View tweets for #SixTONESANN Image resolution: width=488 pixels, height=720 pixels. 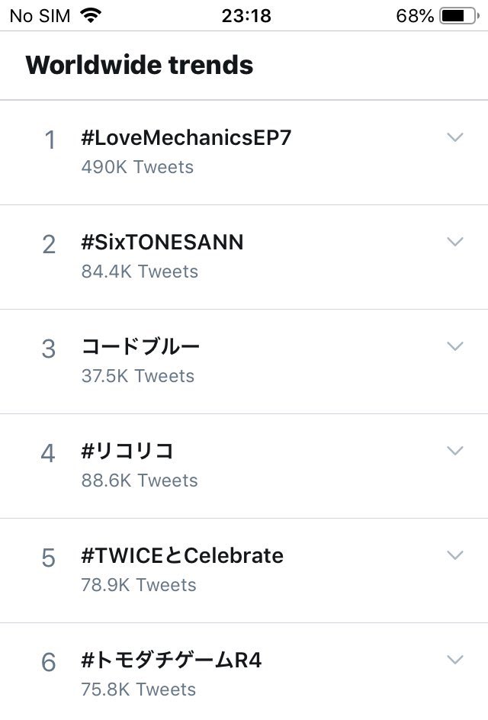162,242
